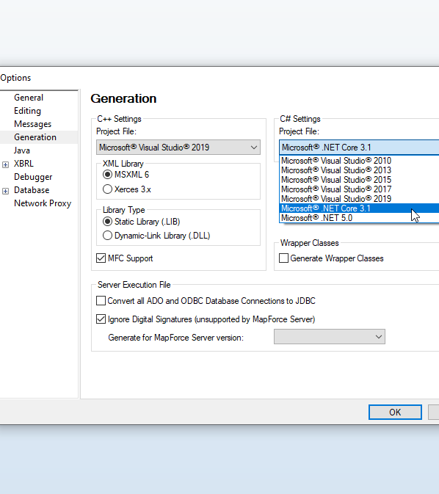Select MSXML 6 radio button
This screenshot has width=439, height=494.
pyautogui.click(x=107, y=175)
